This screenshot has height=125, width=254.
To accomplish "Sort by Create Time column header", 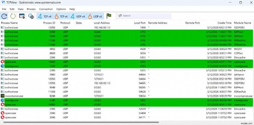I will click(x=224, y=23).
